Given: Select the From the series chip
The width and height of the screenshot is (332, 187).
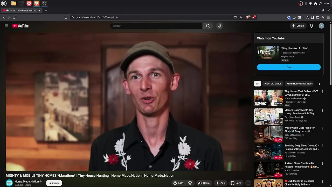Looking at the screenshot, I should pos(273,84).
